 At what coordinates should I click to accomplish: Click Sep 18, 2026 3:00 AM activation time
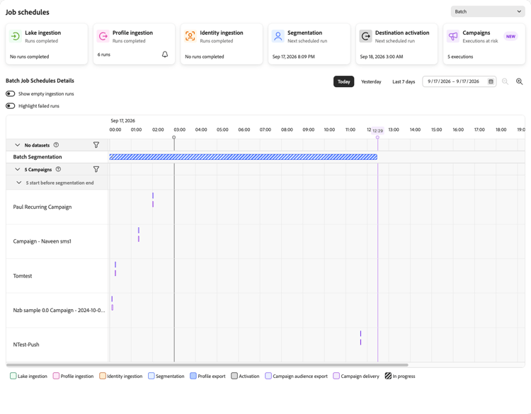[x=382, y=57]
